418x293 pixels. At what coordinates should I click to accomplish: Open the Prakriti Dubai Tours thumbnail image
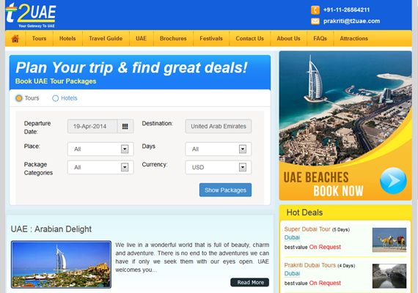(x=389, y=276)
